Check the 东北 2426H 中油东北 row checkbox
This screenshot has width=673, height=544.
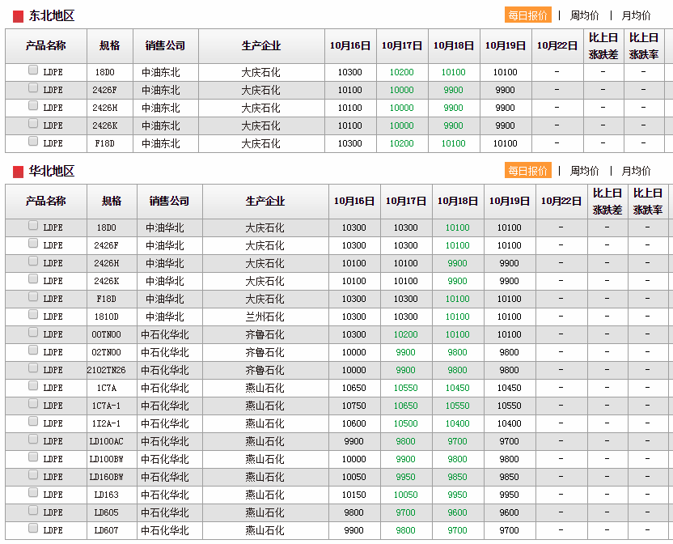click(x=33, y=105)
